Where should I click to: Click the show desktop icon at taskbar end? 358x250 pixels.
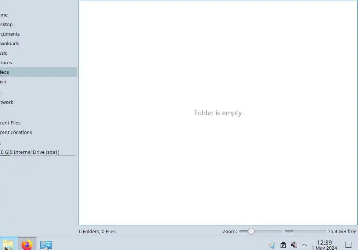point(348,245)
